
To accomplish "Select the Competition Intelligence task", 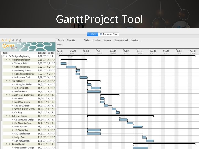I will 29,74.
